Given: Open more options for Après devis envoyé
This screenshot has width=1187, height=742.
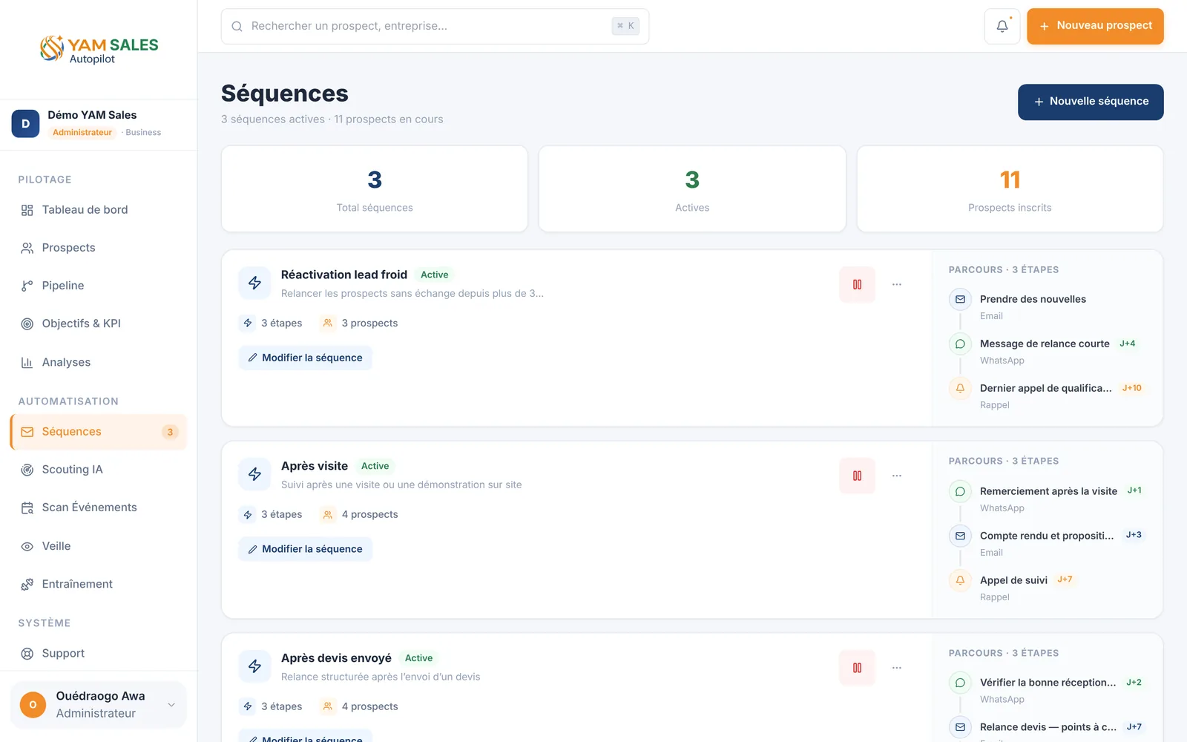Looking at the screenshot, I should [897, 668].
